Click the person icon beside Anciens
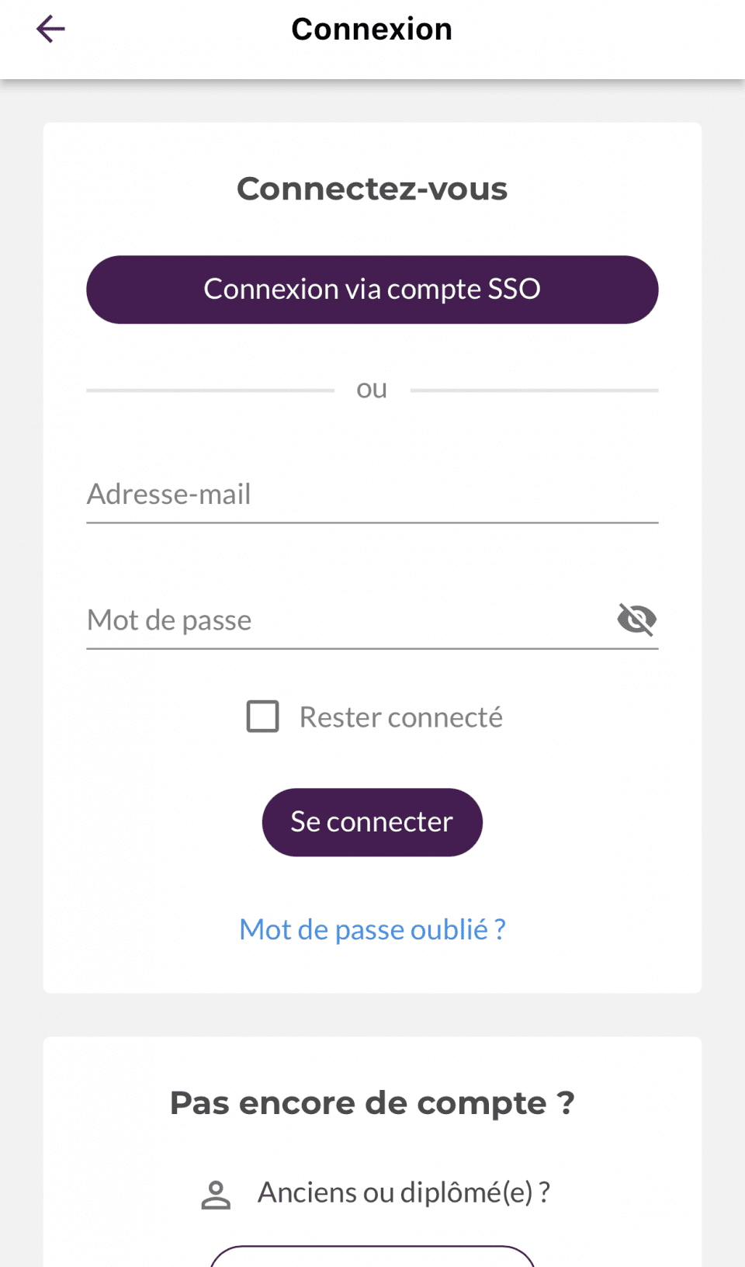Viewport: 745px width, 1267px height. click(x=216, y=1195)
